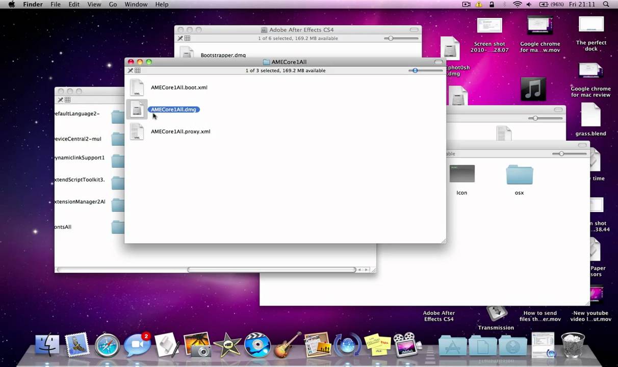Click the blue circular sync arrows icon

click(x=348, y=345)
